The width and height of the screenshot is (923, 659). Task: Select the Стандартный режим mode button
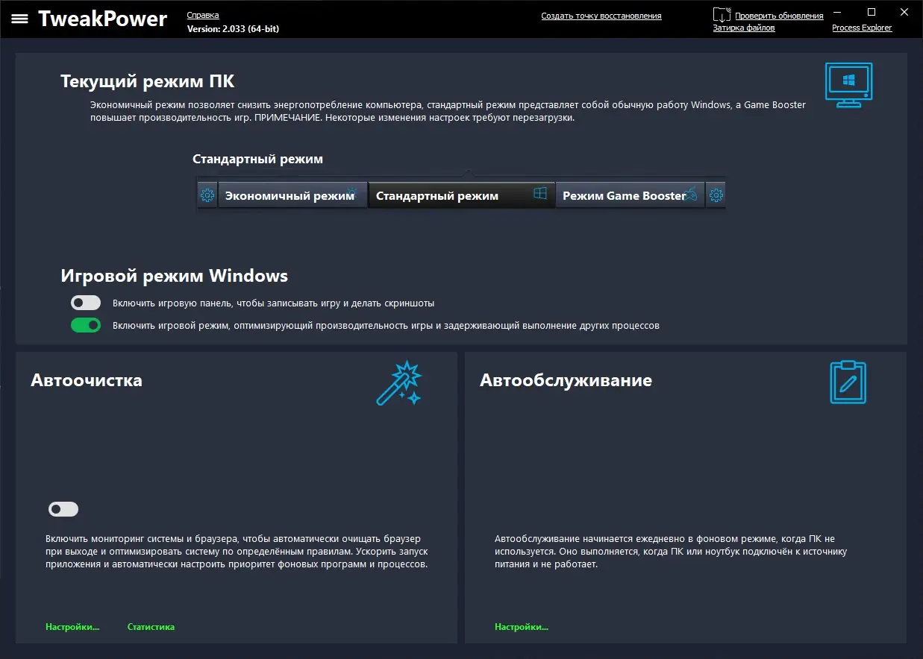[x=461, y=195]
